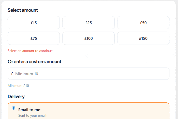Image resolution: width=178 pixels, height=119 pixels.
Task: Pick the £150 amount button
Action: tap(143, 38)
